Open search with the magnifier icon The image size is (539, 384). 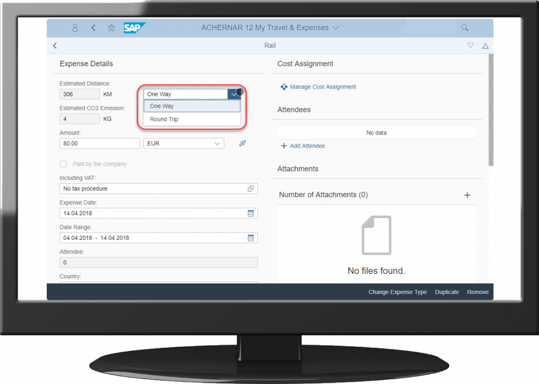coord(464,28)
